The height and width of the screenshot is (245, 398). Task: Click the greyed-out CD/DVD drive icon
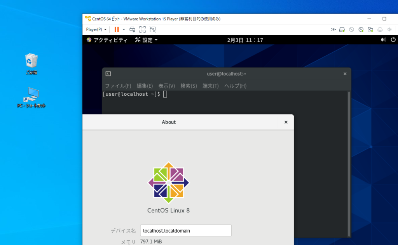[351, 29]
